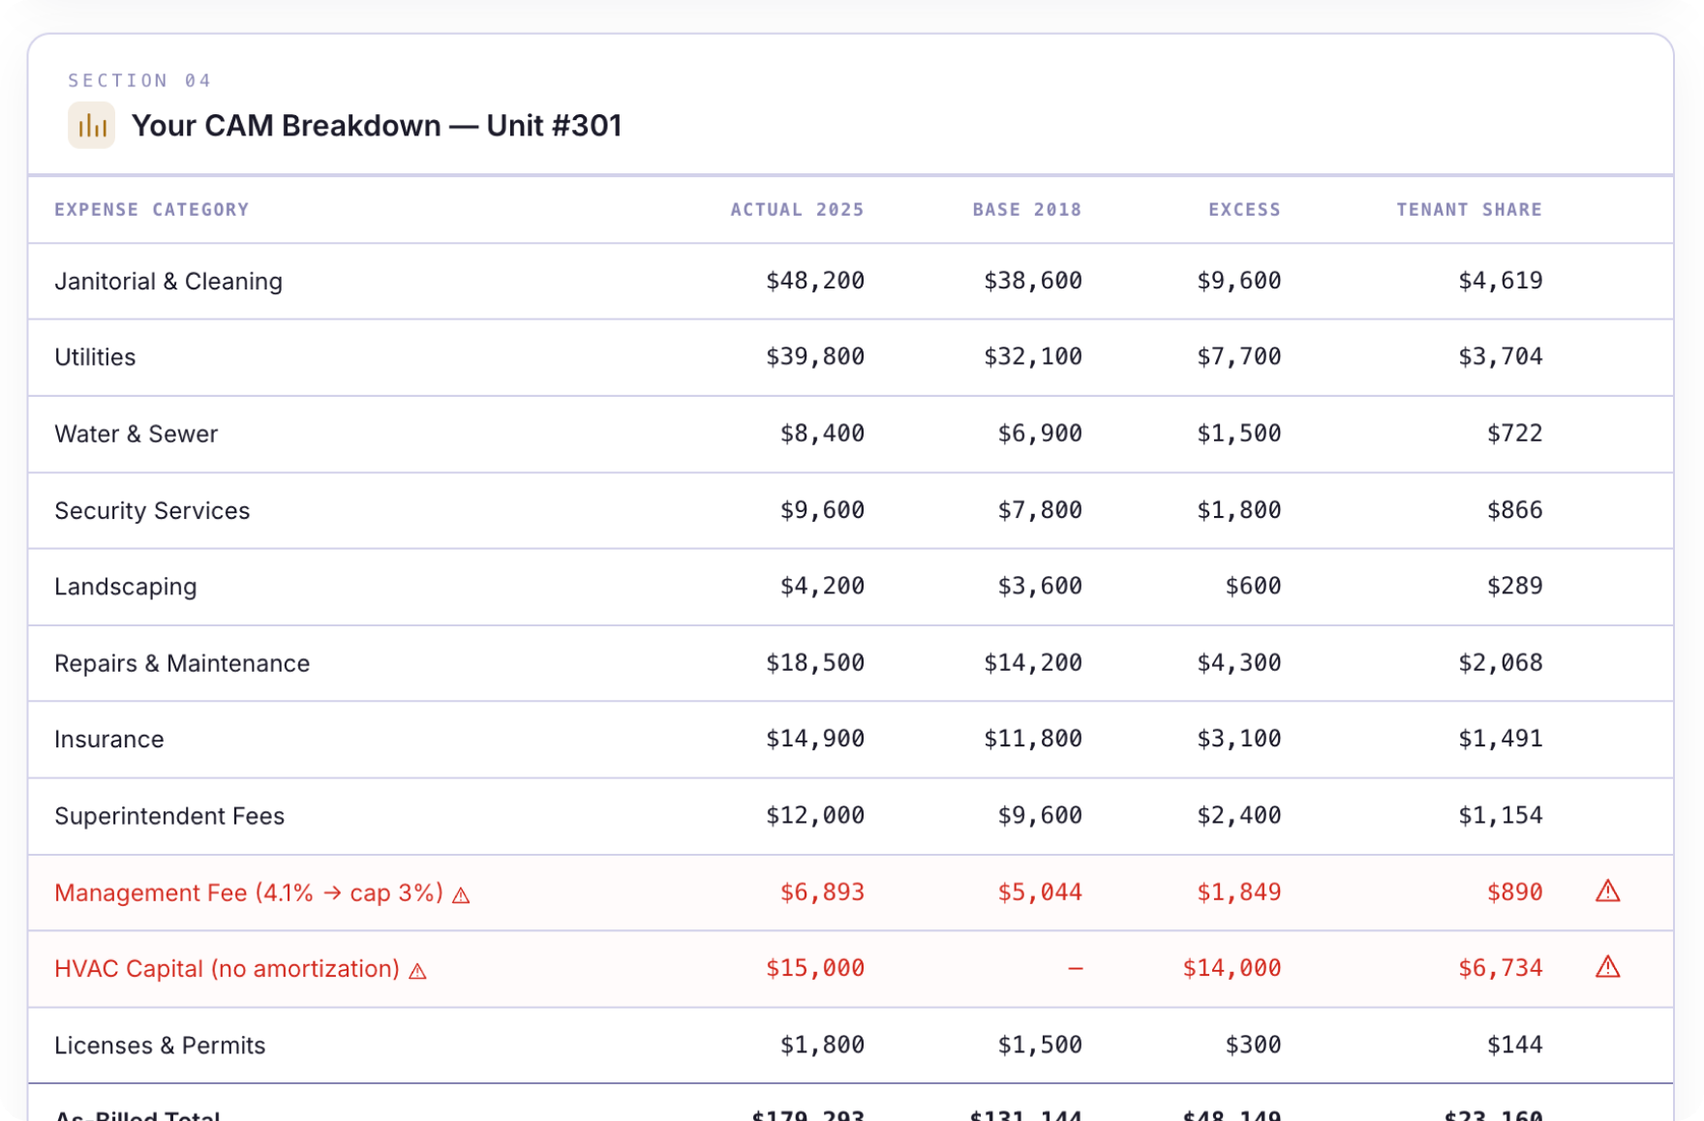Click the HVAC Capital tenant share $6,734

click(x=1500, y=968)
